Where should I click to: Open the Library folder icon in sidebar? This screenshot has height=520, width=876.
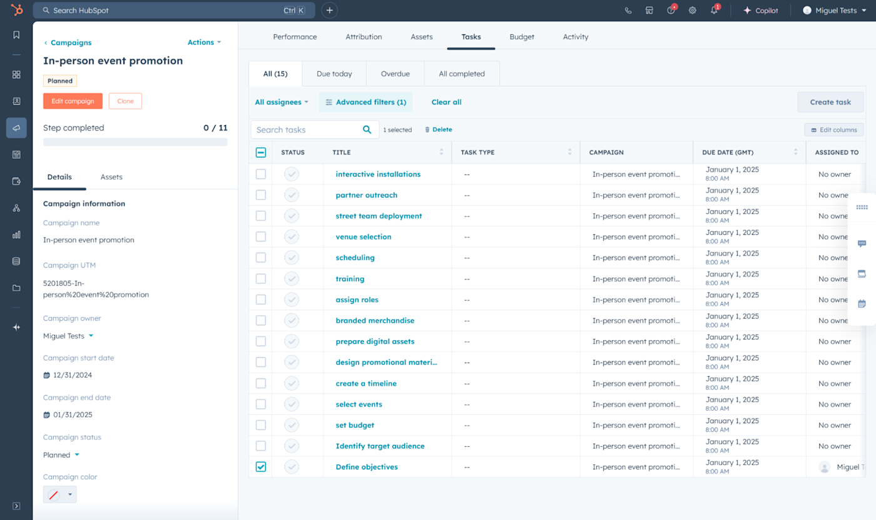click(x=16, y=288)
